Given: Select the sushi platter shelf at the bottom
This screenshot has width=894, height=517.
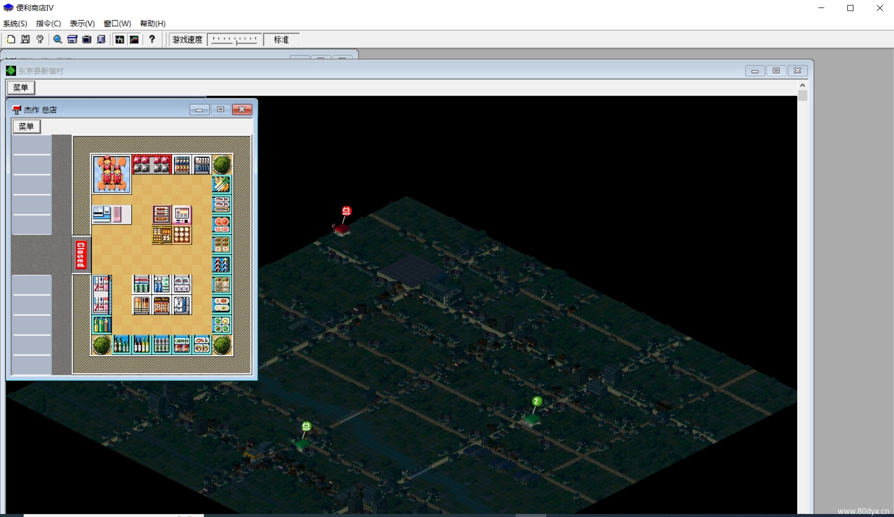Looking at the screenshot, I should click(x=202, y=345).
